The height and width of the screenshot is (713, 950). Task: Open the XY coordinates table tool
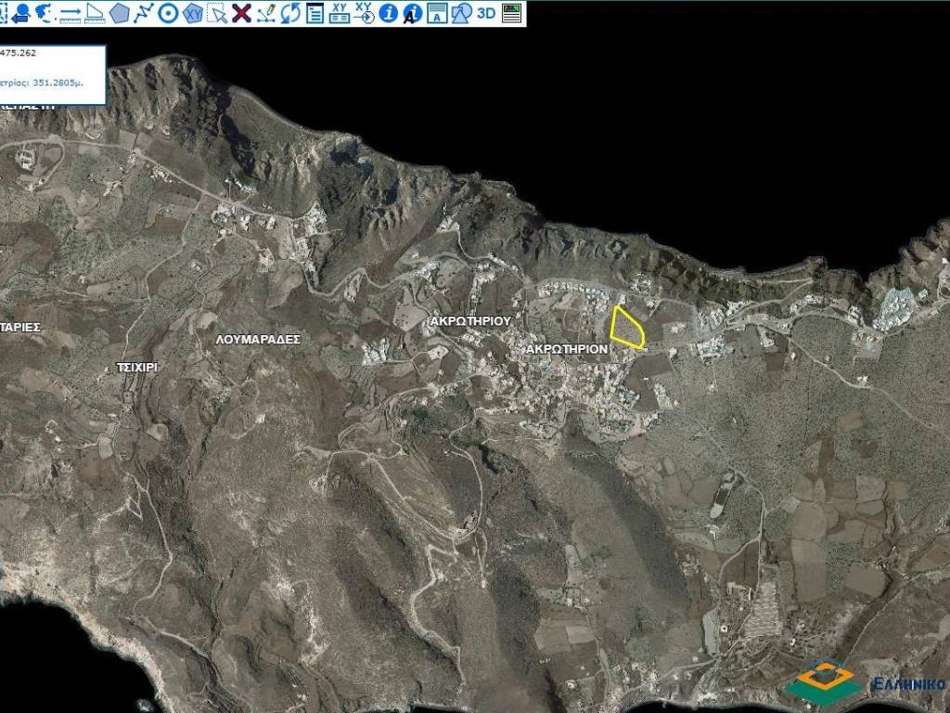tap(340, 13)
